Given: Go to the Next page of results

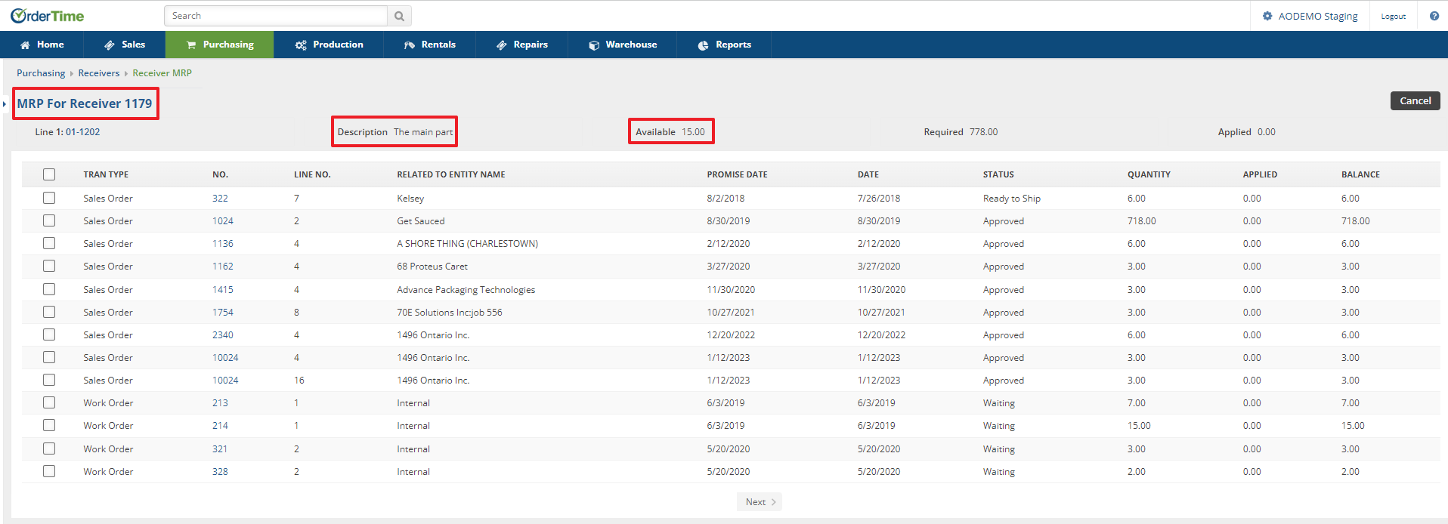Looking at the screenshot, I should tap(760, 502).
